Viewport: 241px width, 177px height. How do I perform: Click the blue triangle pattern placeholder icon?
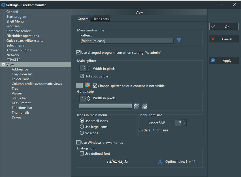[x=179, y=40]
